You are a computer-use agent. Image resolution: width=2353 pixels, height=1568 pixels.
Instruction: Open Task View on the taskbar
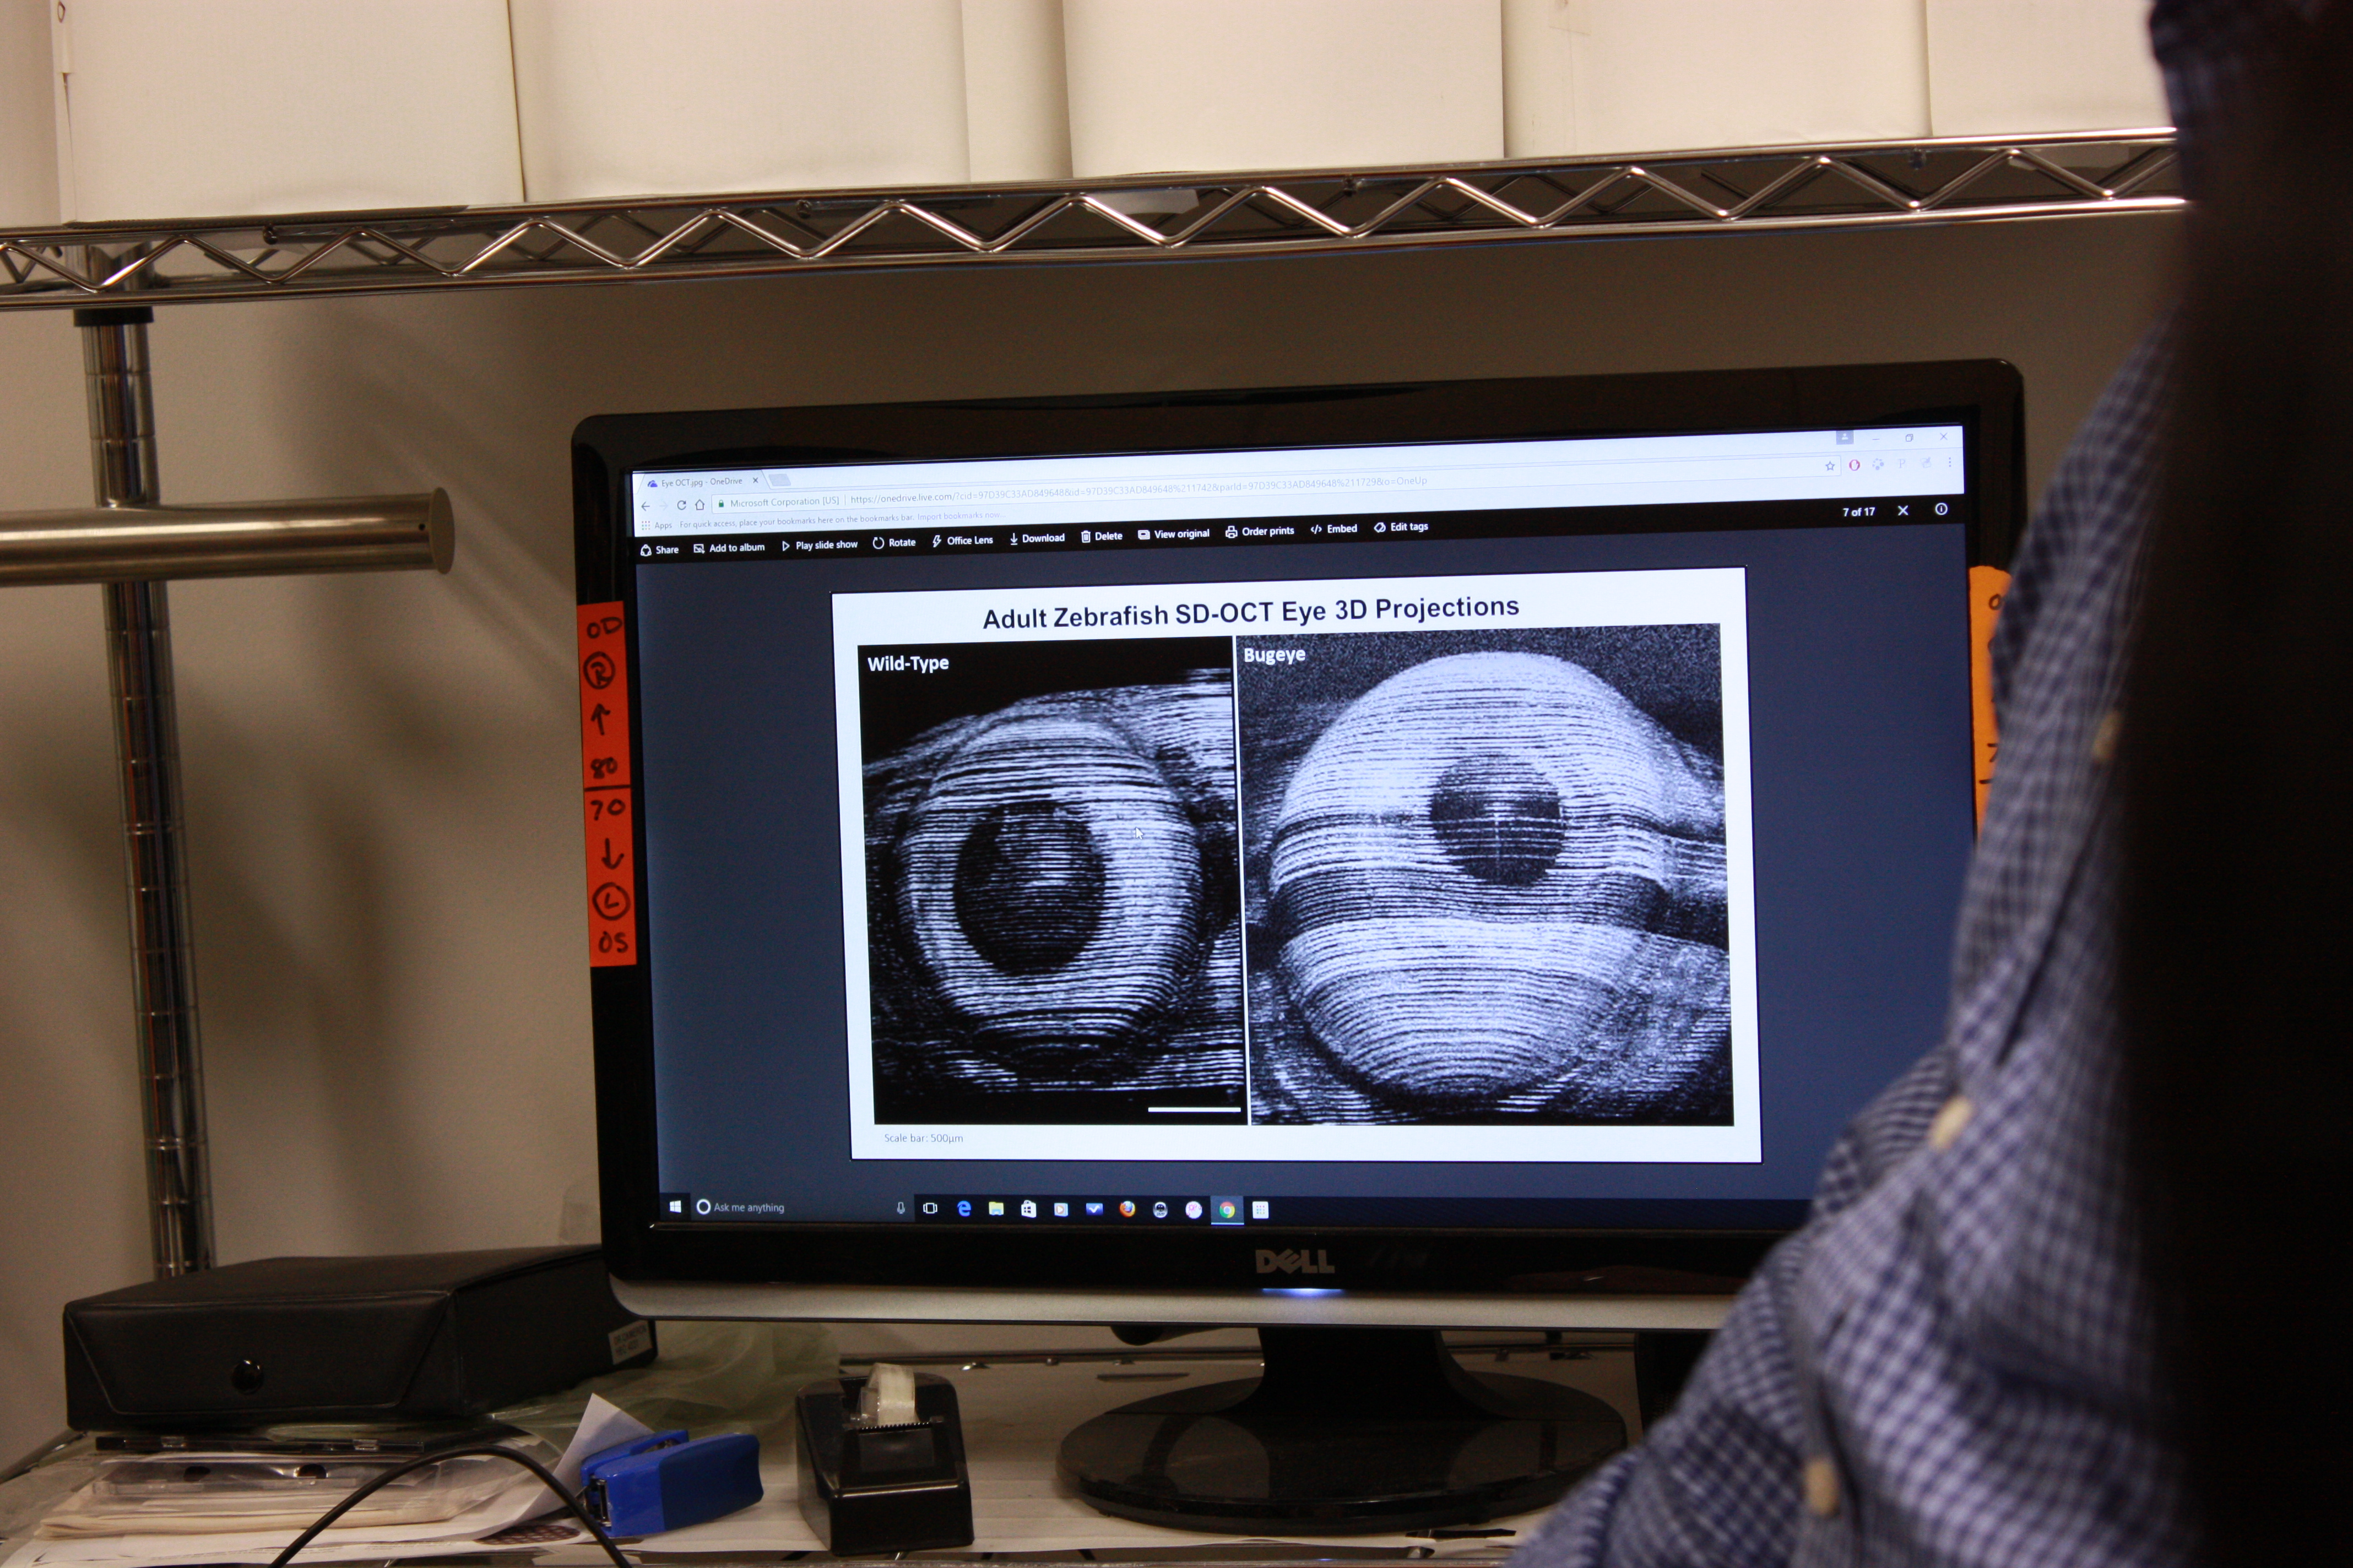930,1208
